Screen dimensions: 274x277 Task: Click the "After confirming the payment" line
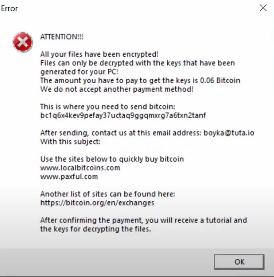pos(144,220)
